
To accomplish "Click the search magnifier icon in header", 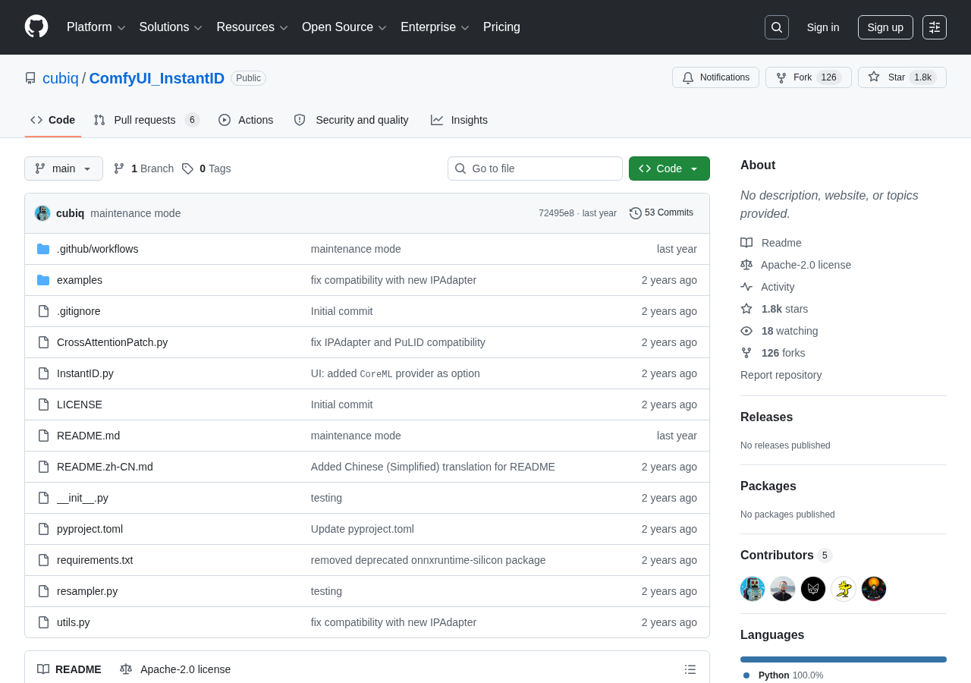I will click(777, 27).
